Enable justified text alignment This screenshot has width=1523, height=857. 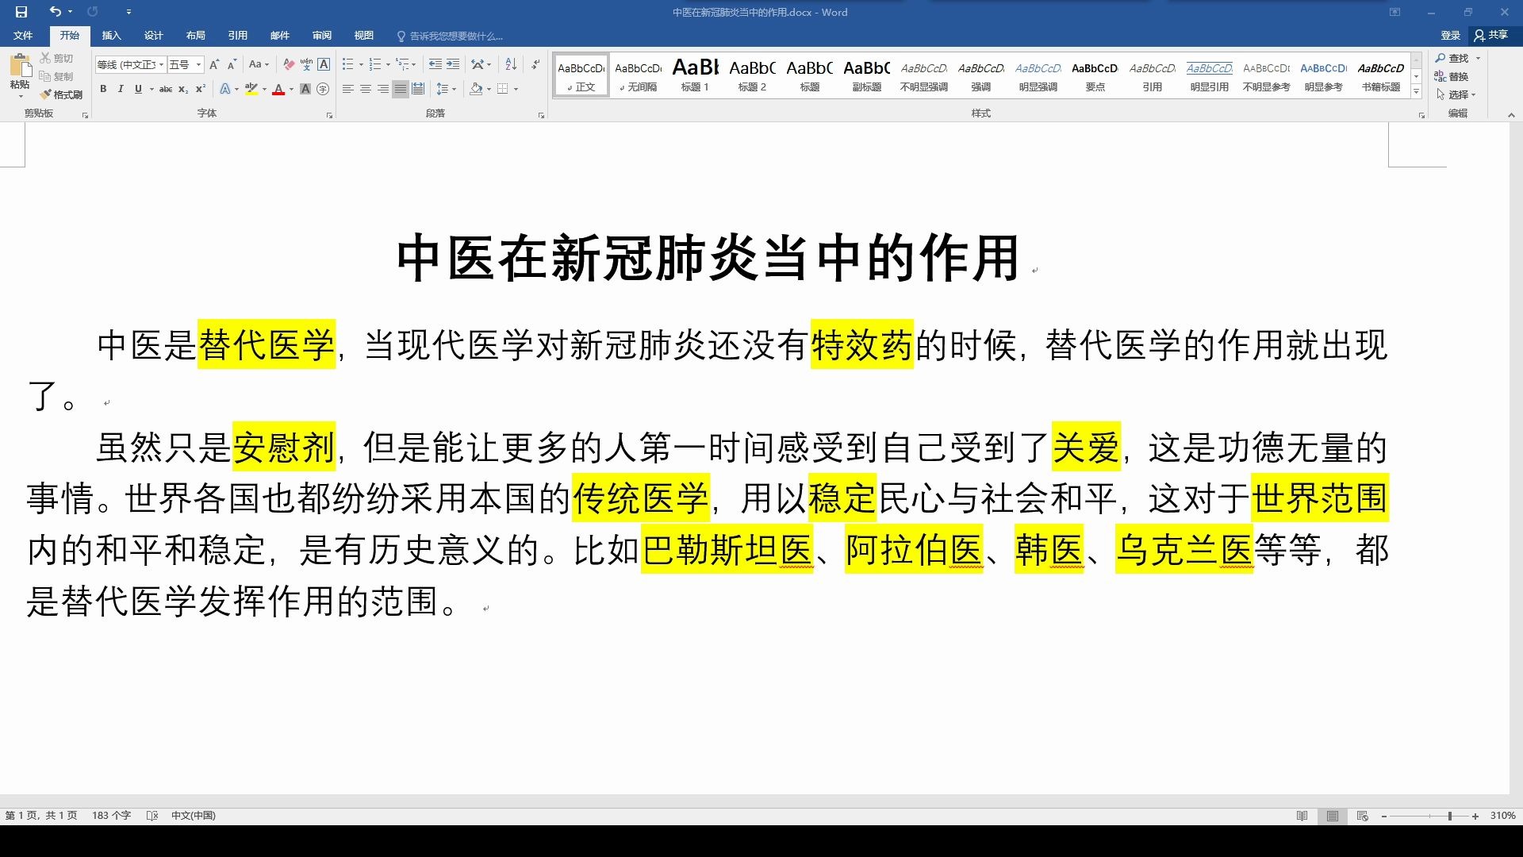click(x=400, y=89)
